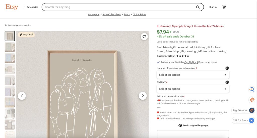
Task: Open the GPT for Ecom extension
Action: point(243,120)
